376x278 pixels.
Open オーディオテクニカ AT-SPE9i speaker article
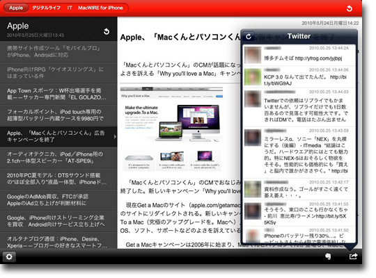pyautogui.click(x=58, y=158)
